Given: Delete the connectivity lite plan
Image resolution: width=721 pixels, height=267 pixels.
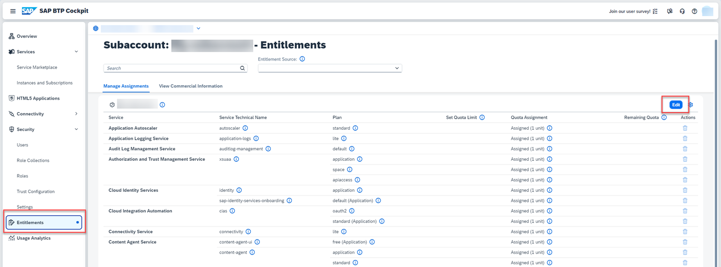Looking at the screenshot, I should 685,231.
